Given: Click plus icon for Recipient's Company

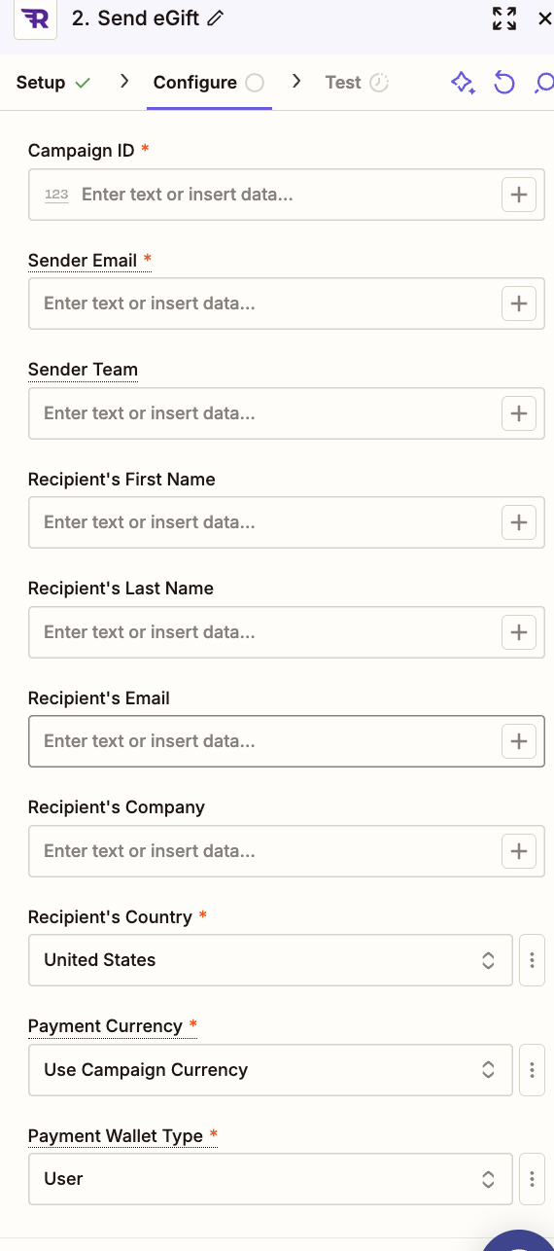Looking at the screenshot, I should 519,851.
